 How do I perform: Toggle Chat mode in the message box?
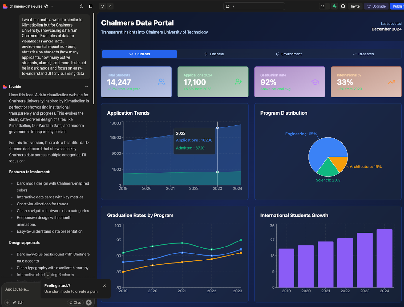[75, 303]
